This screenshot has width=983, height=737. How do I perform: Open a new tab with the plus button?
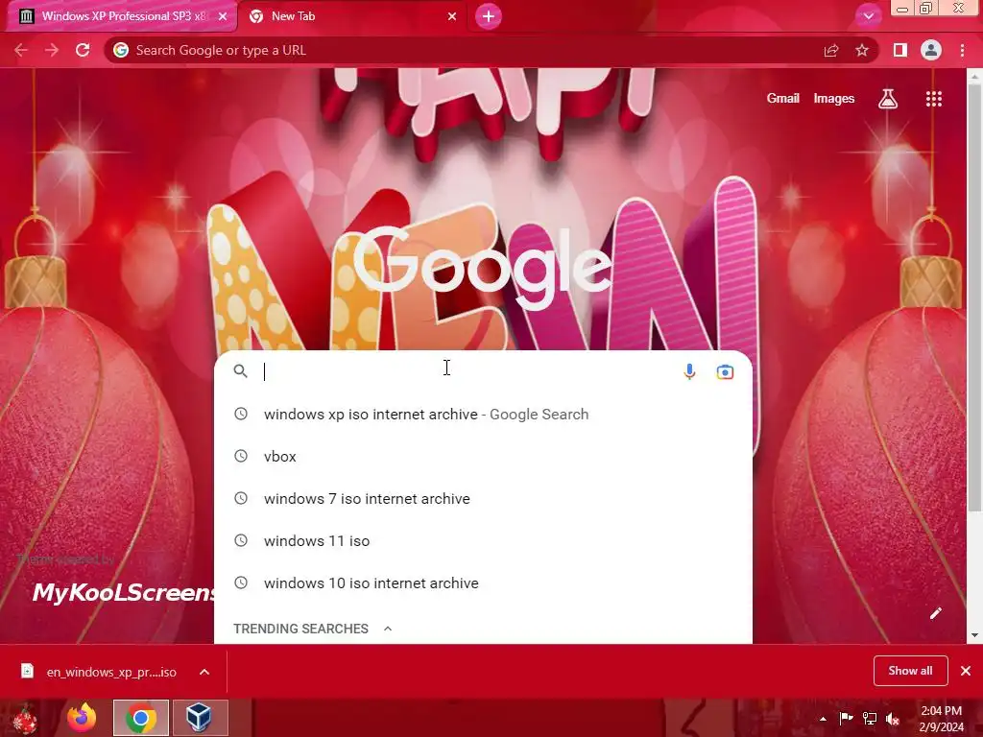(489, 16)
